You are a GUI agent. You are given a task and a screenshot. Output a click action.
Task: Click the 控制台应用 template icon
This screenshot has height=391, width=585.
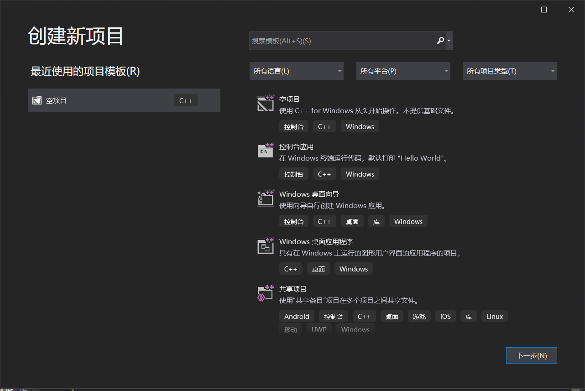tap(265, 151)
